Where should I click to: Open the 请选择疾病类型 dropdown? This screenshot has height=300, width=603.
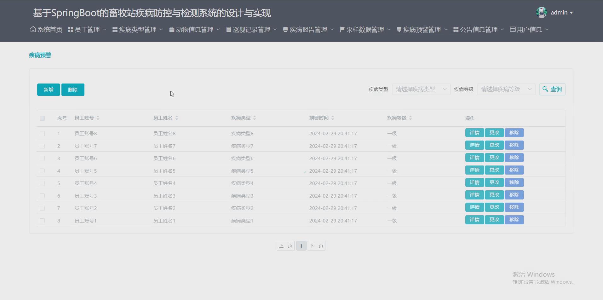coord(421,89)
